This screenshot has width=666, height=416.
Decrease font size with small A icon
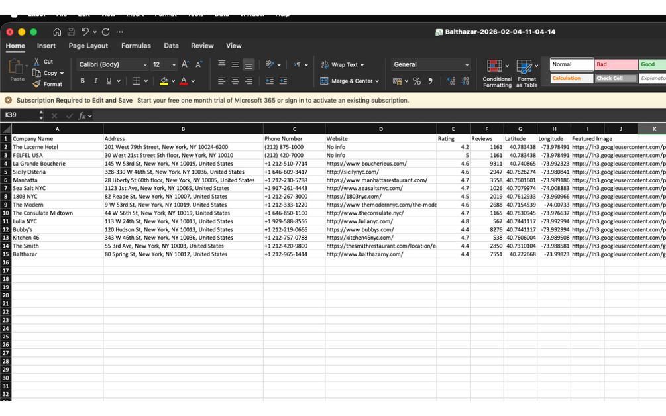pos(198,64)
